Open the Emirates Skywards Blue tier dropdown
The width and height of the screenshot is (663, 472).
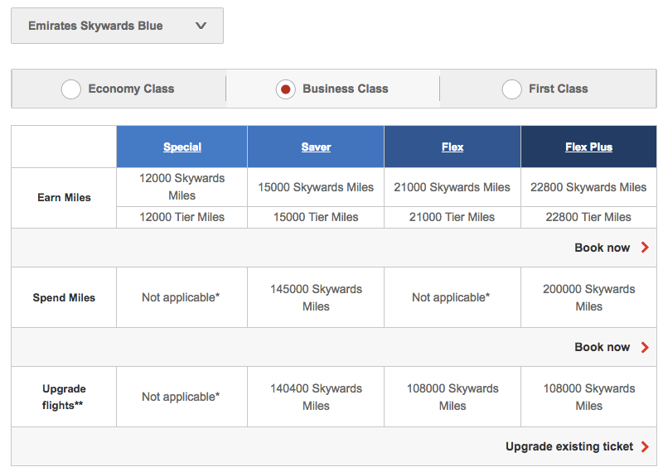[x=116, y=26]
